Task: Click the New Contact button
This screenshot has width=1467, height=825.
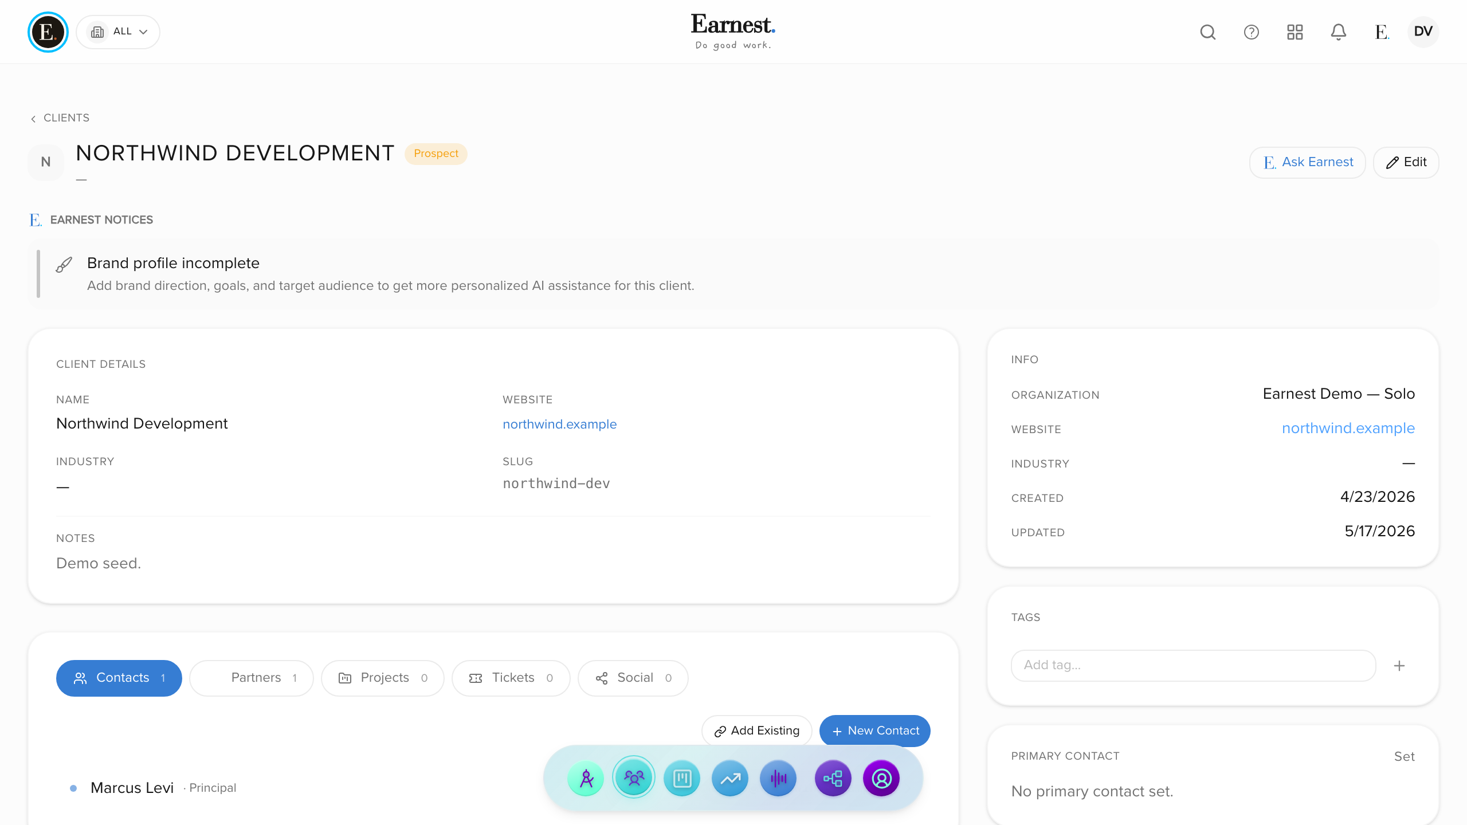Action: [874, 730]
